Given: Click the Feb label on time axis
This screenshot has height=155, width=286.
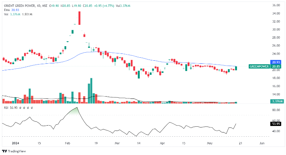Looking at the screenshot, I should 68,143.
